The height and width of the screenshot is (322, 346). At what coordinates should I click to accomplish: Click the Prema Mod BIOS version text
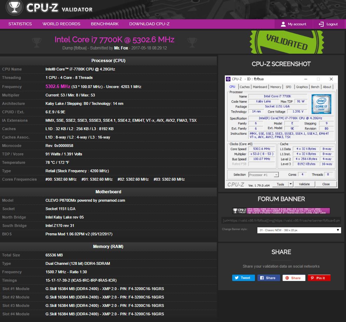coord(79,234)
